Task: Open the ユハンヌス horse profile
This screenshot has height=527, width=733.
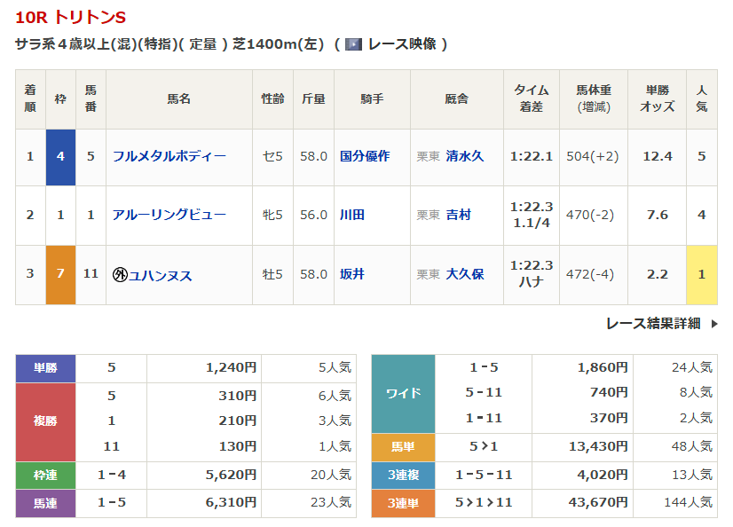Action: [161, 275]
